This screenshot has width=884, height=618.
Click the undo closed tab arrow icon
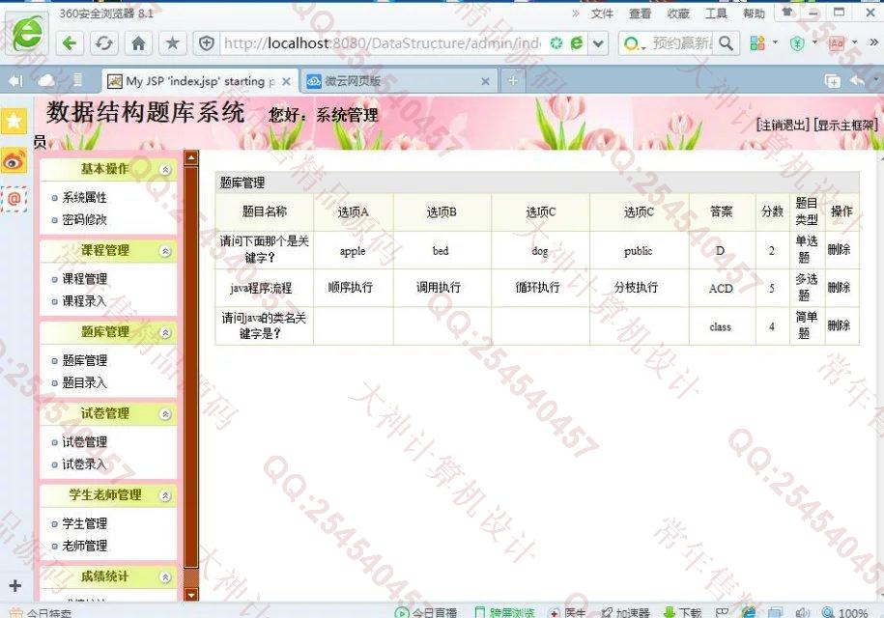point(857,81)
